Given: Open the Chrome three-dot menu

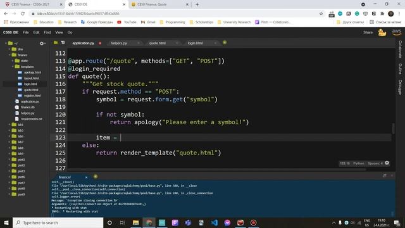Looking at the screenshot, I should (399, 14).
